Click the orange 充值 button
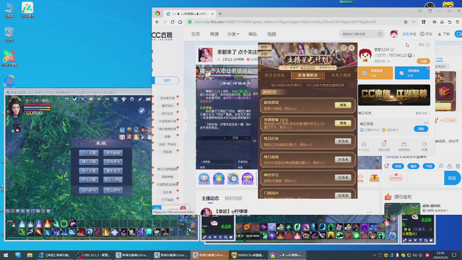 click(423, 61)
